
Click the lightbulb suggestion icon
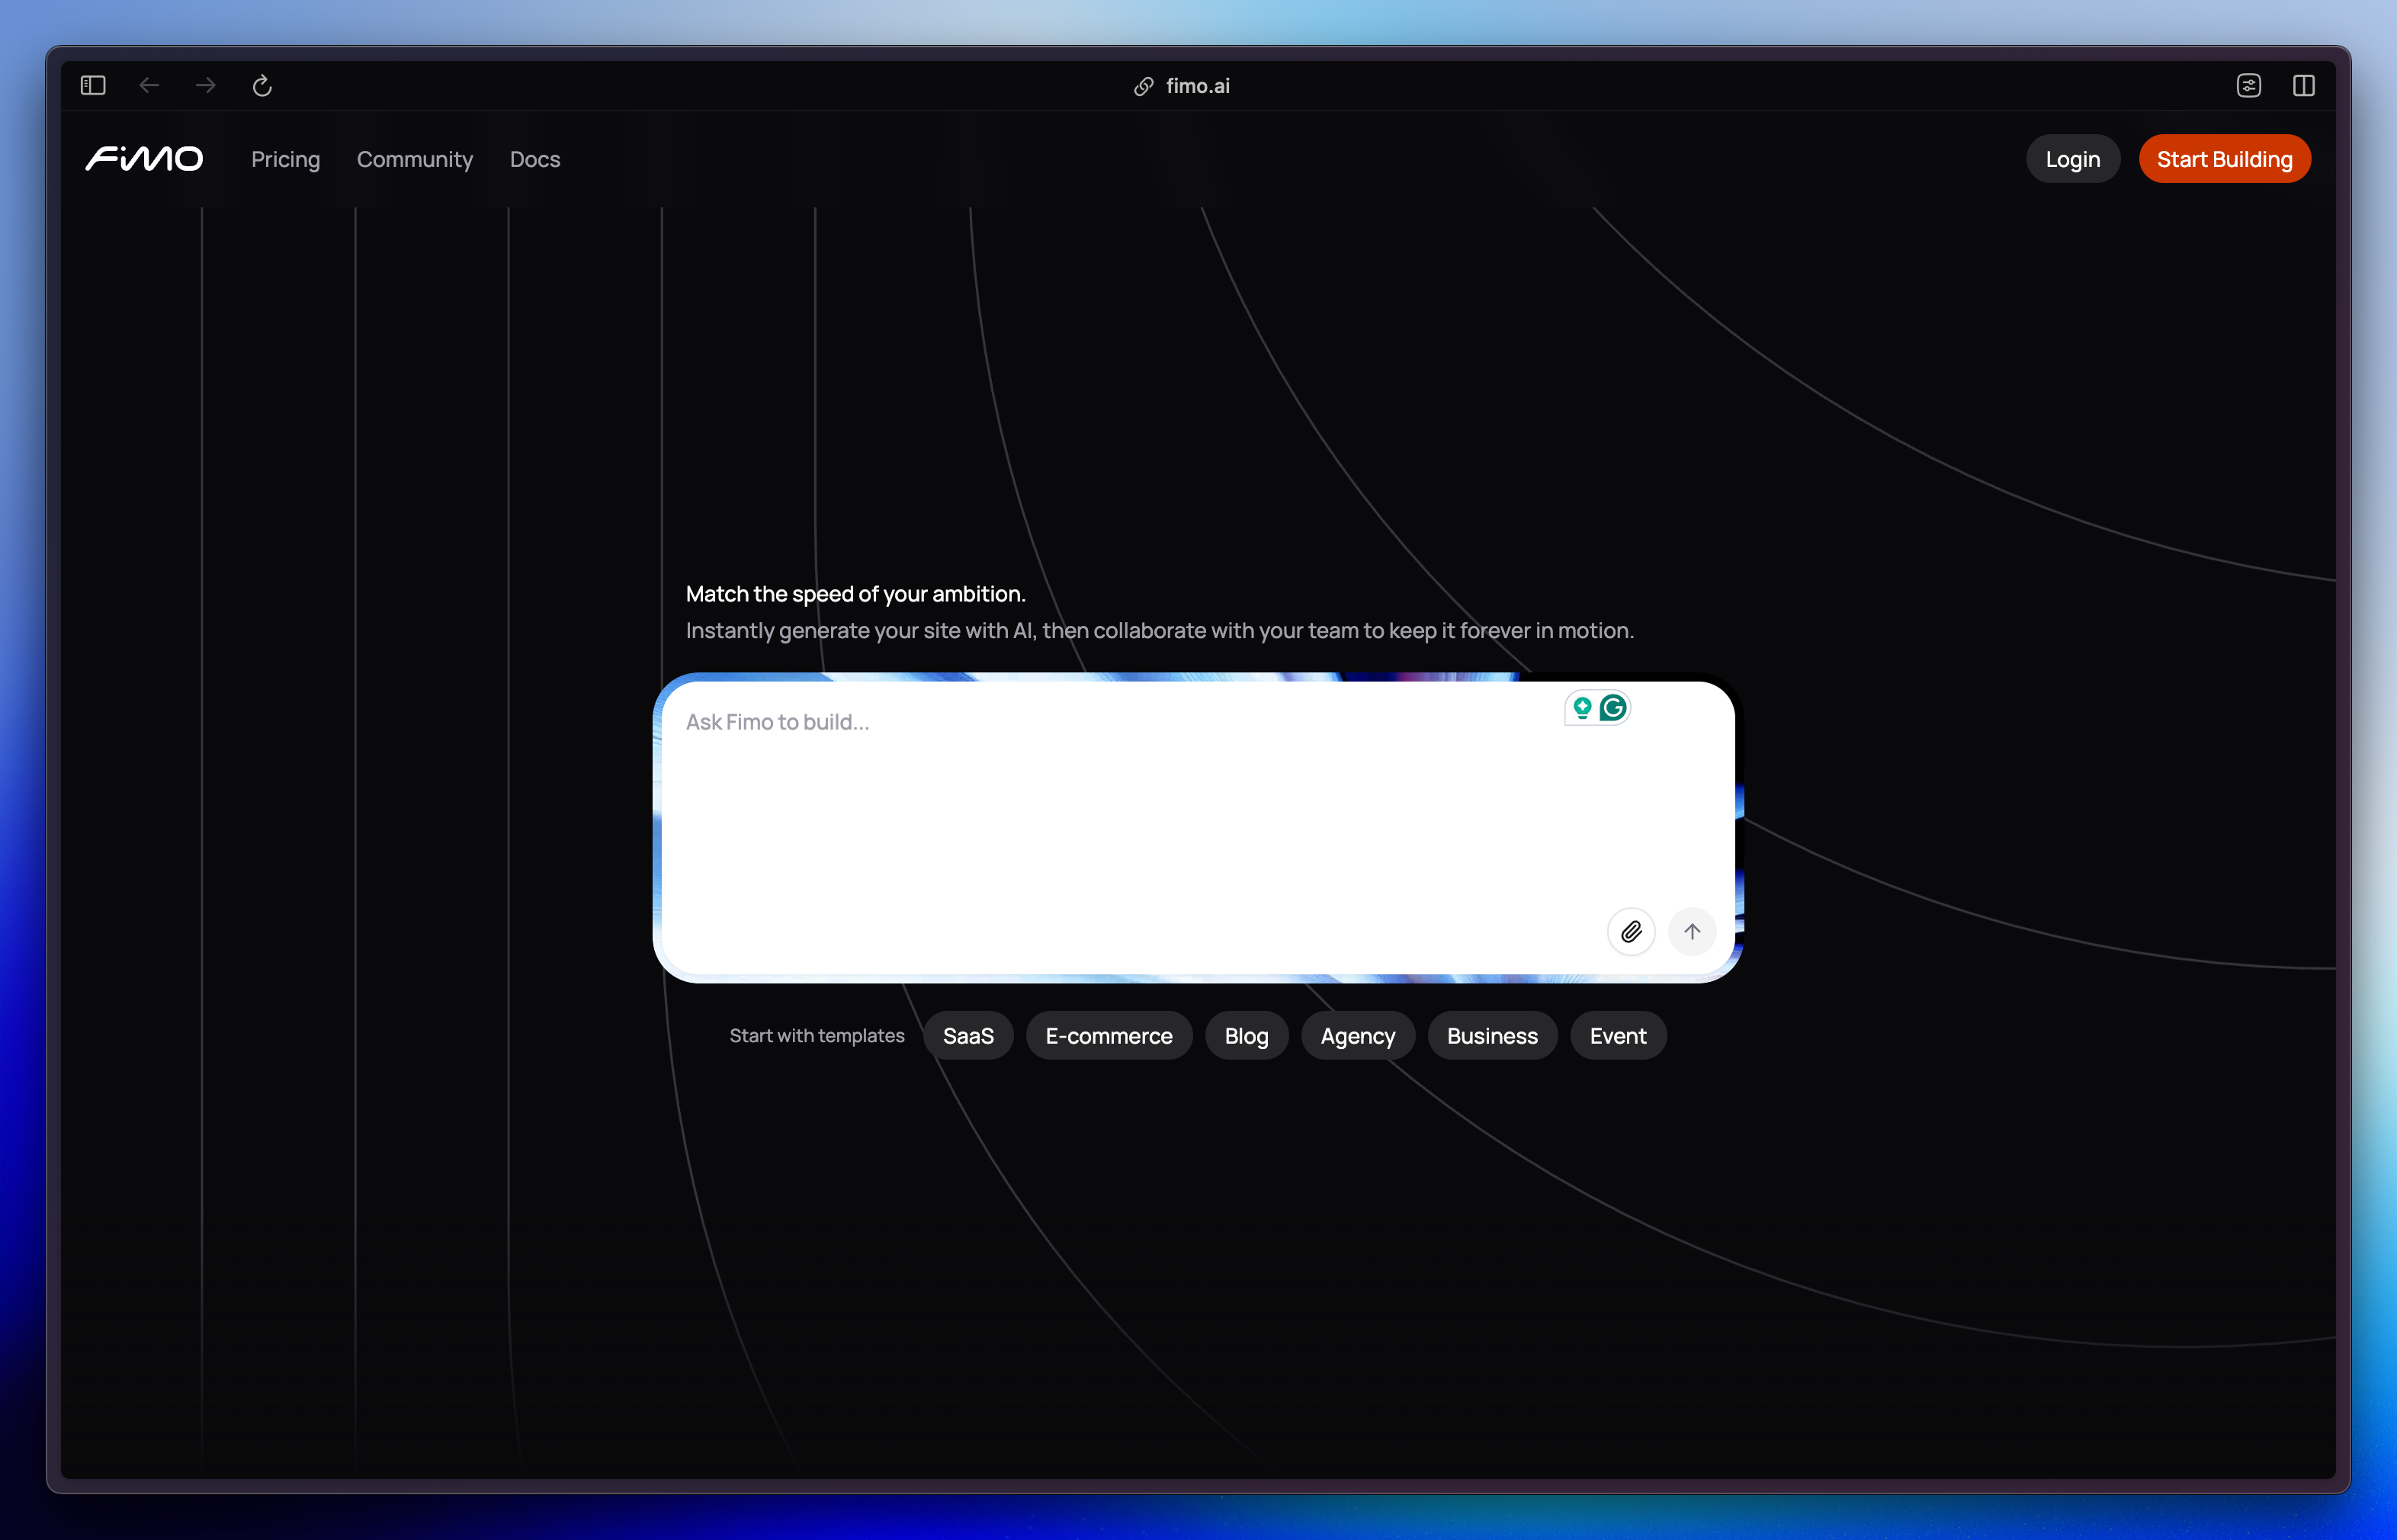pyautogui.click(x=1582, y=708)
